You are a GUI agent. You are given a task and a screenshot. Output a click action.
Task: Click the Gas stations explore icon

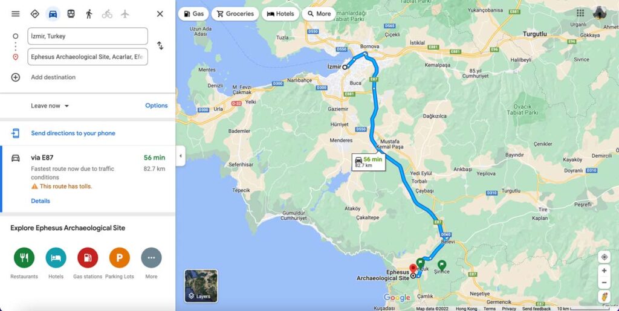[88, 258]
